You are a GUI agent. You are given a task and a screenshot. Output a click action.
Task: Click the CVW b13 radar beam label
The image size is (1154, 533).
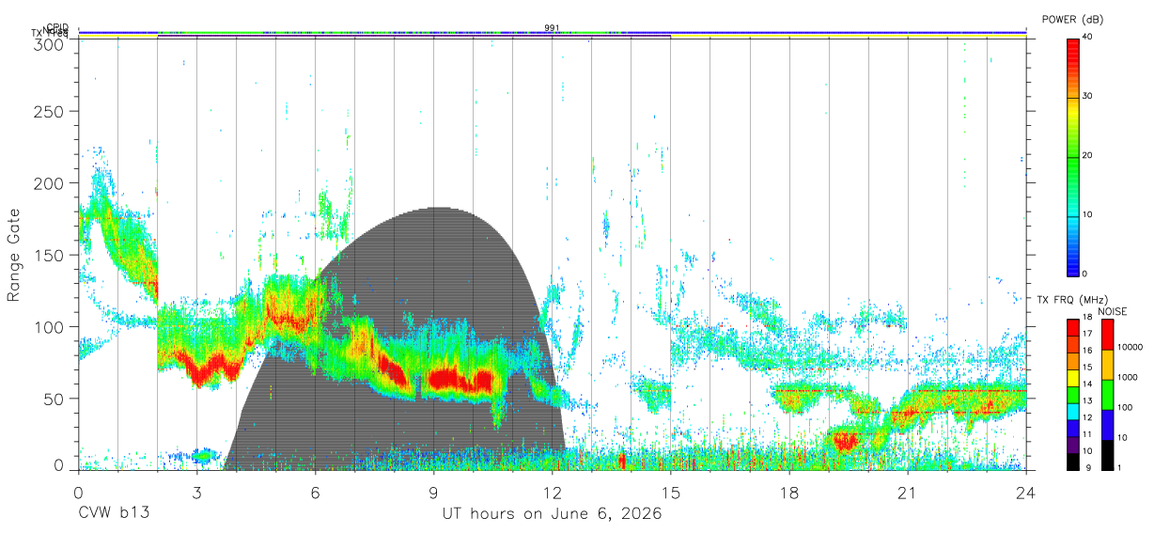pos(114,514)
